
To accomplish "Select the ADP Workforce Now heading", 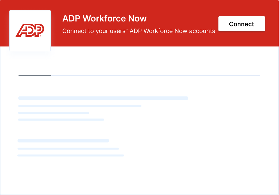I will (104, 18).
